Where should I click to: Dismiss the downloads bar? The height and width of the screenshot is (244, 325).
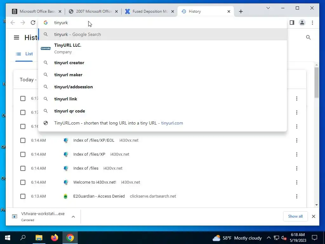(x=313, y=216)
